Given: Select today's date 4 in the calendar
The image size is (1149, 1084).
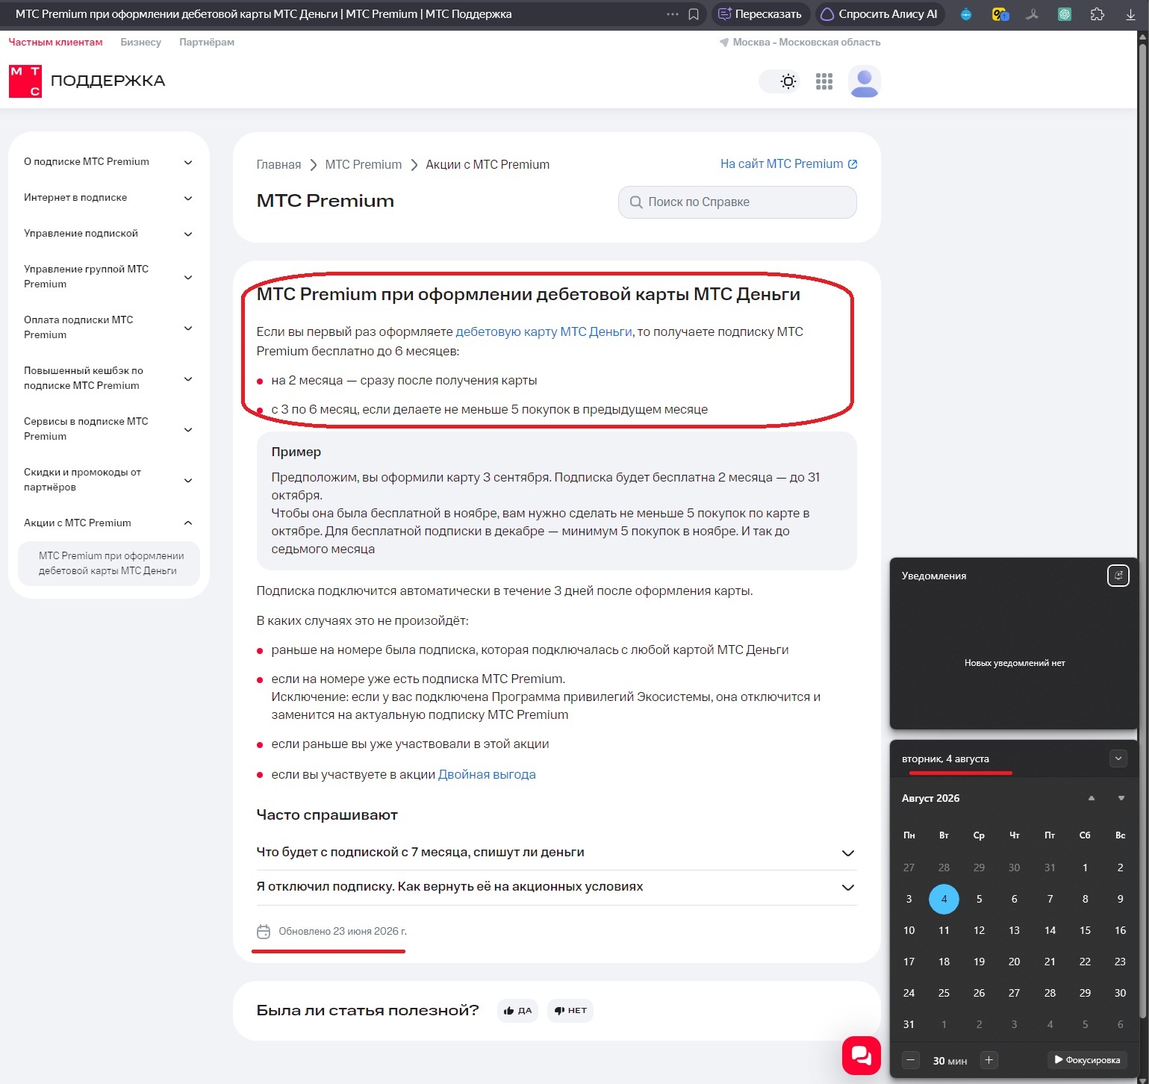Looking at the screenshot, I should pos(944,900).
